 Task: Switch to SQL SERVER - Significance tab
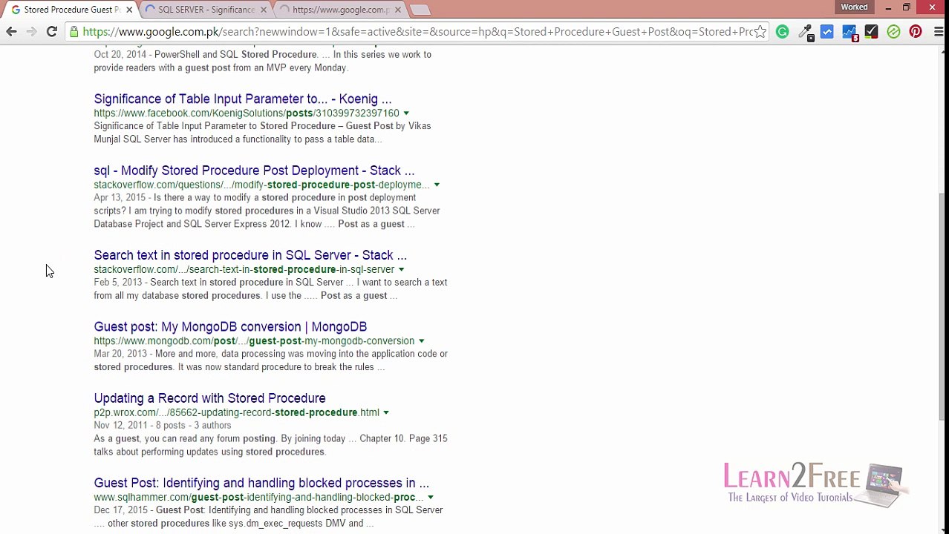coord(206,10)
